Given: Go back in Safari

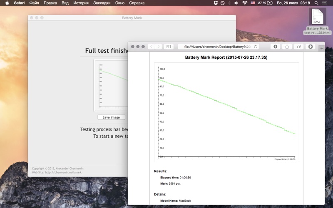Looking at the screenshot, I should click(x=151, y=47).
